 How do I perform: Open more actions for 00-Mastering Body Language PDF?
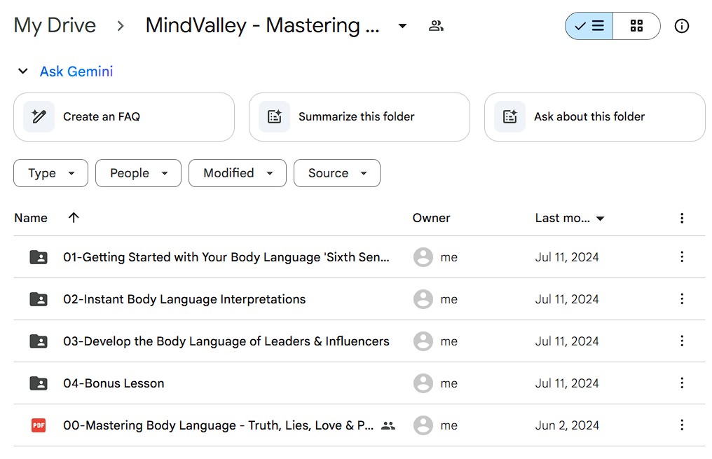click(x=682, y=425)
